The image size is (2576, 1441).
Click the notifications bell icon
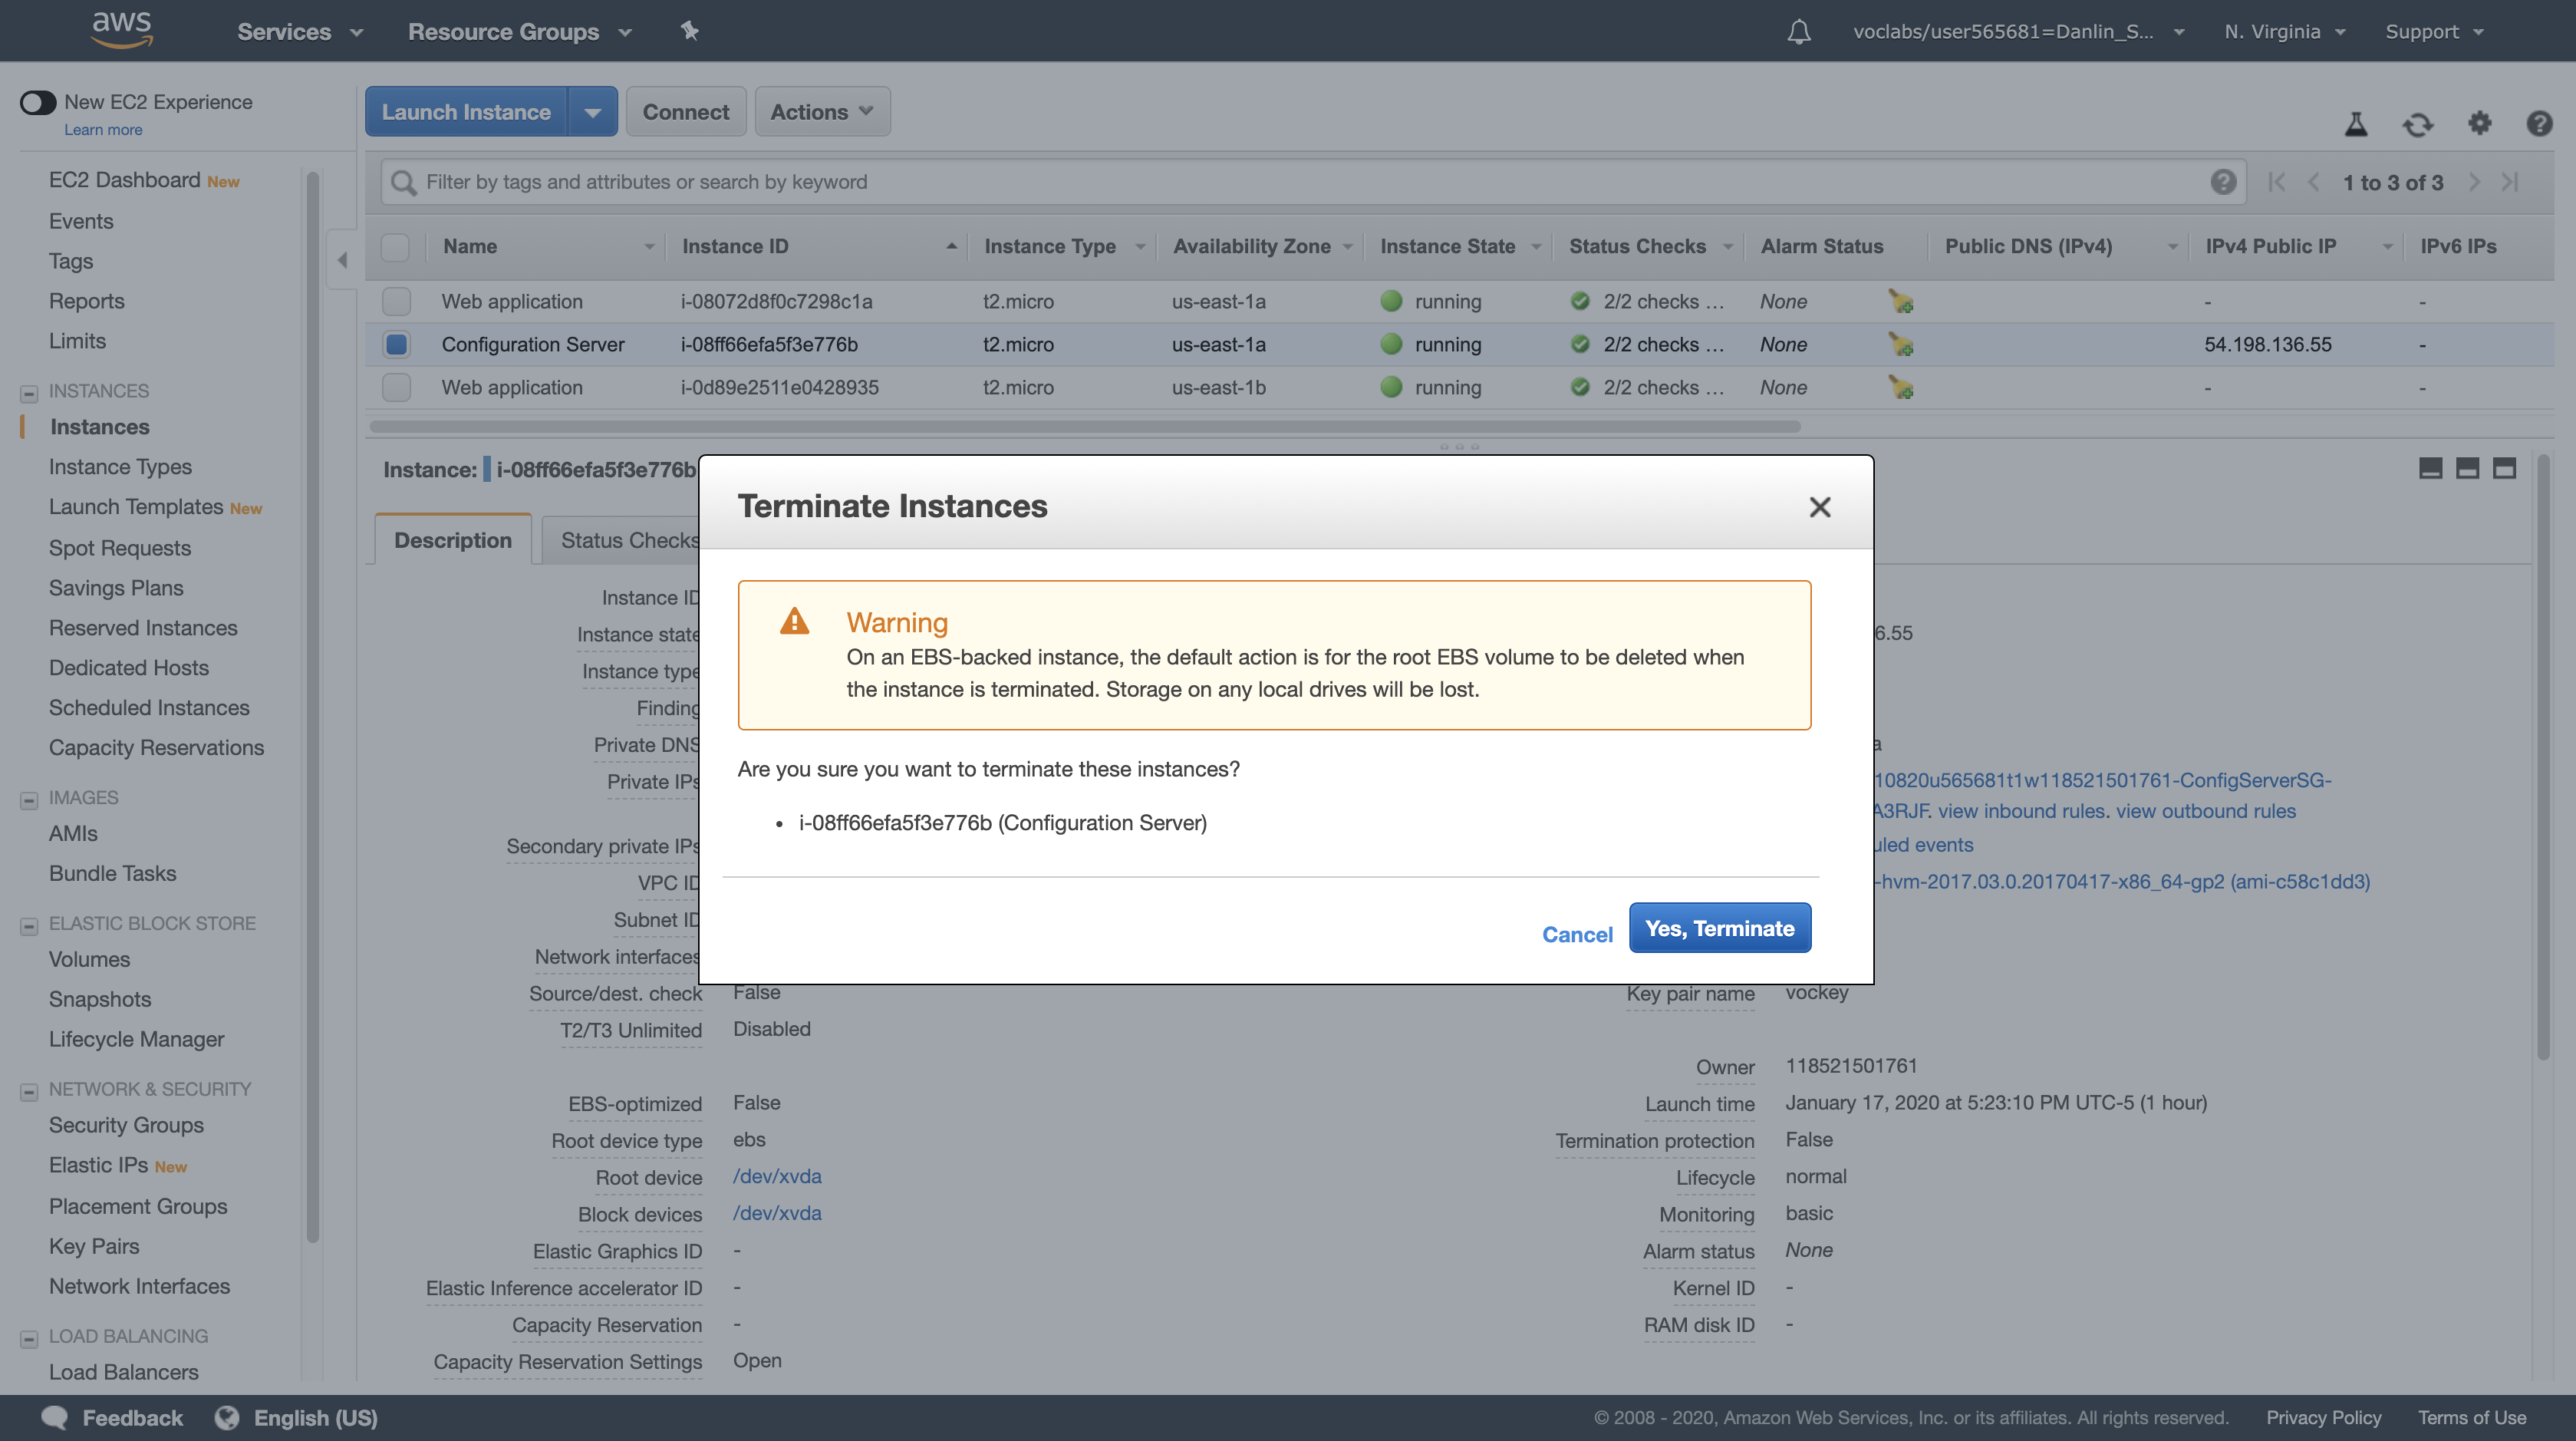pyautogui.click(x=1798, y=32)
